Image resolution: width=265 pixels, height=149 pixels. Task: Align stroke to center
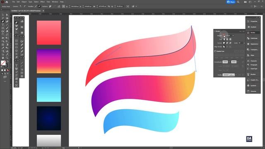coord(224,47)
